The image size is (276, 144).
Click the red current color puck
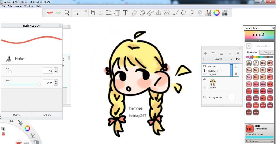click(x=3, y=134)
